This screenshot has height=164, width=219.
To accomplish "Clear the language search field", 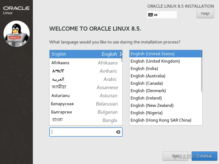I will (x=118, y=132).
